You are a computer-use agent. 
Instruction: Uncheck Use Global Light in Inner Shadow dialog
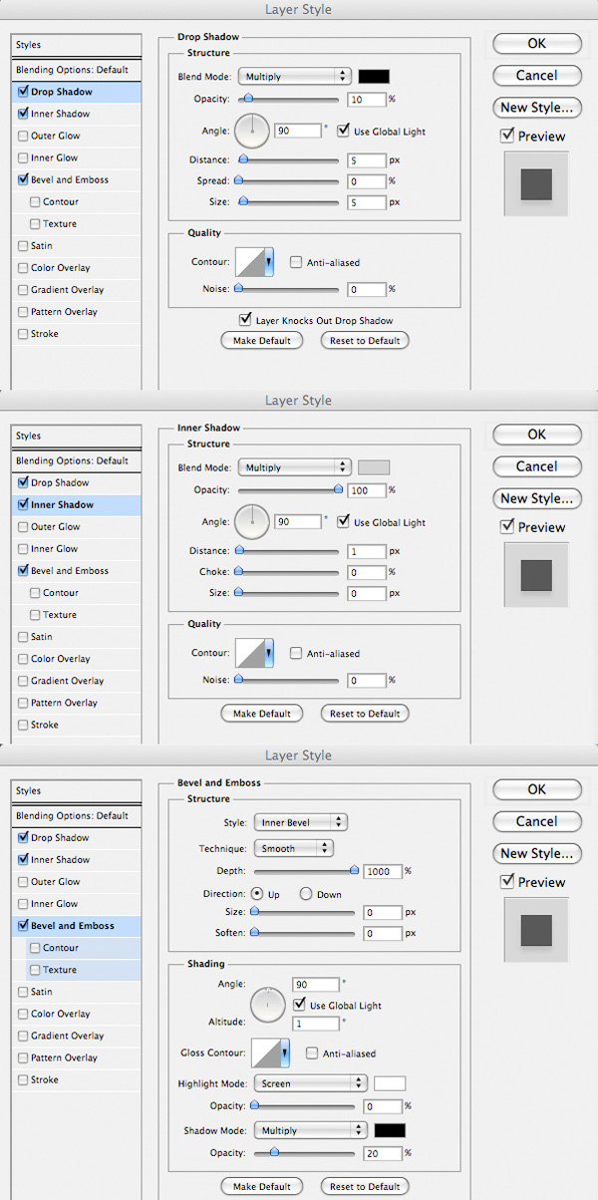tap(344, 521)
